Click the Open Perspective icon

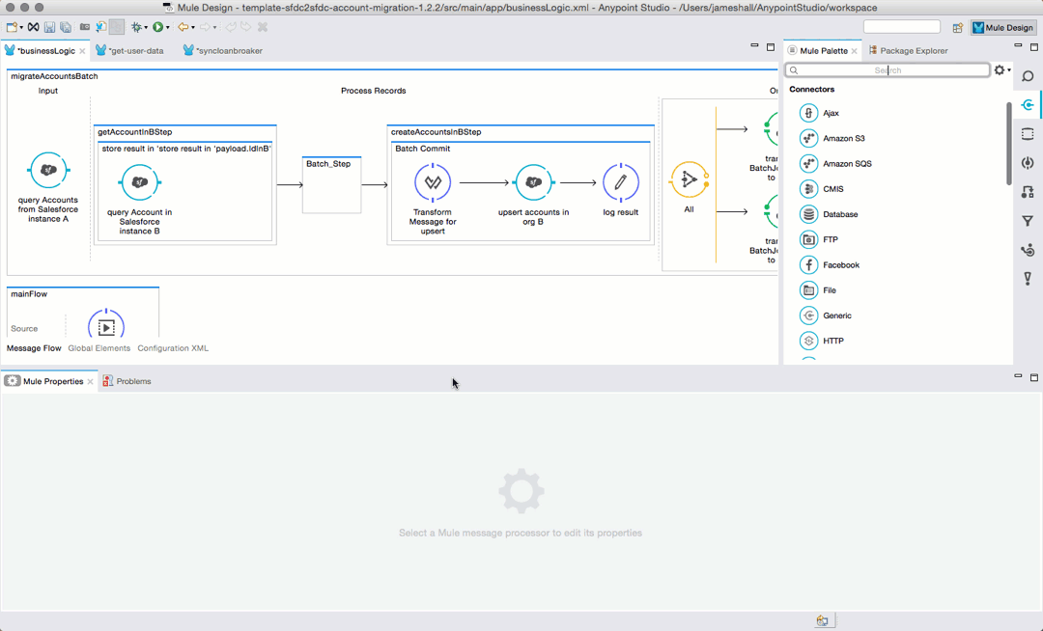click(x=958, y=27)
